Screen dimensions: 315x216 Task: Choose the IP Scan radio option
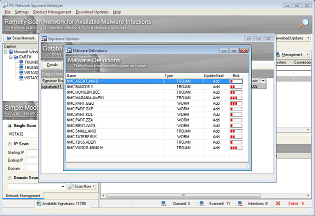pyautogui.click(x=9, y=144)
